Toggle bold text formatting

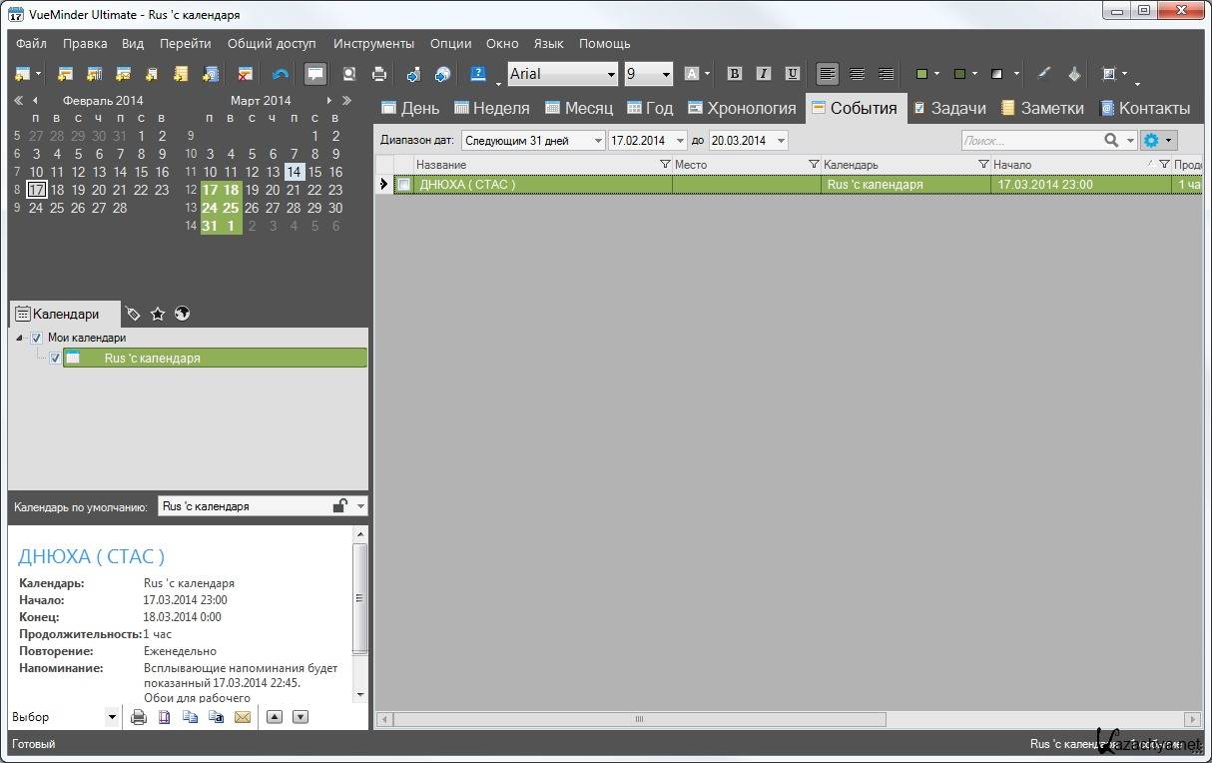[x=735, y=74]
